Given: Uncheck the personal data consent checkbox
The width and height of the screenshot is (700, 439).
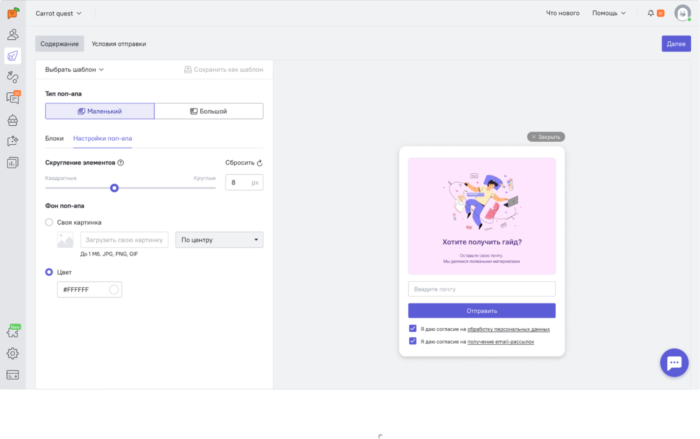Looking at the screenshot, I should click(x=413, y=329).
